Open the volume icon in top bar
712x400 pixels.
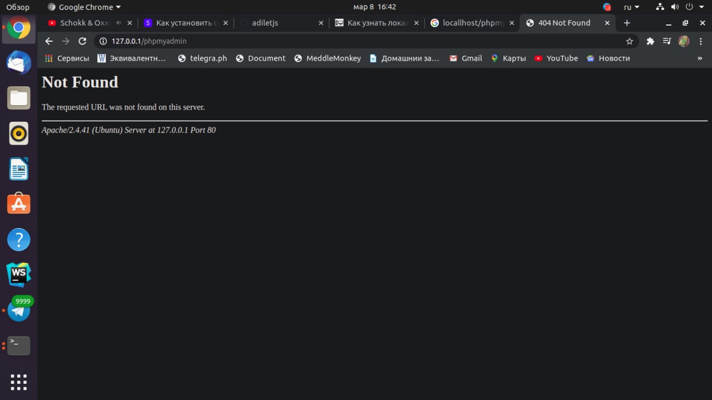click(x=675, y=7)
